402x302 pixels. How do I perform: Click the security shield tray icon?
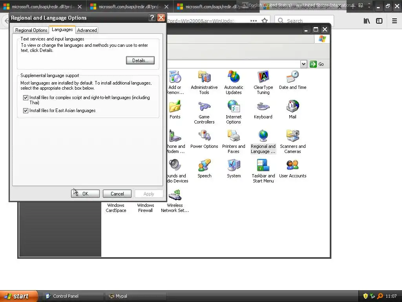tap(365, 296)
